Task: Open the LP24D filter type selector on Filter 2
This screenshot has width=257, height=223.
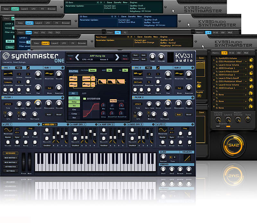Action: [138, 104]
